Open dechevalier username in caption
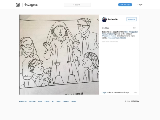160x120 pixels. pyautogui.click(x=106, y=32)
